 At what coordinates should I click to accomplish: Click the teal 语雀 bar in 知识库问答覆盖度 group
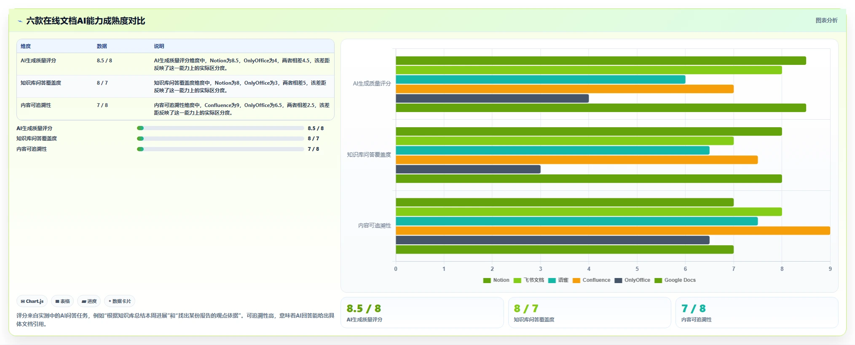552,150
